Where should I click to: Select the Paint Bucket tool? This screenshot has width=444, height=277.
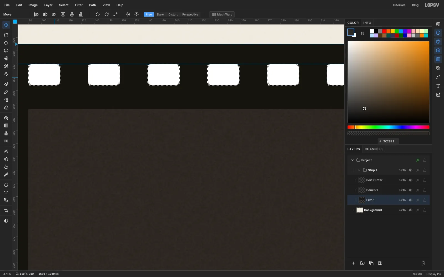(x=6, y=118)
